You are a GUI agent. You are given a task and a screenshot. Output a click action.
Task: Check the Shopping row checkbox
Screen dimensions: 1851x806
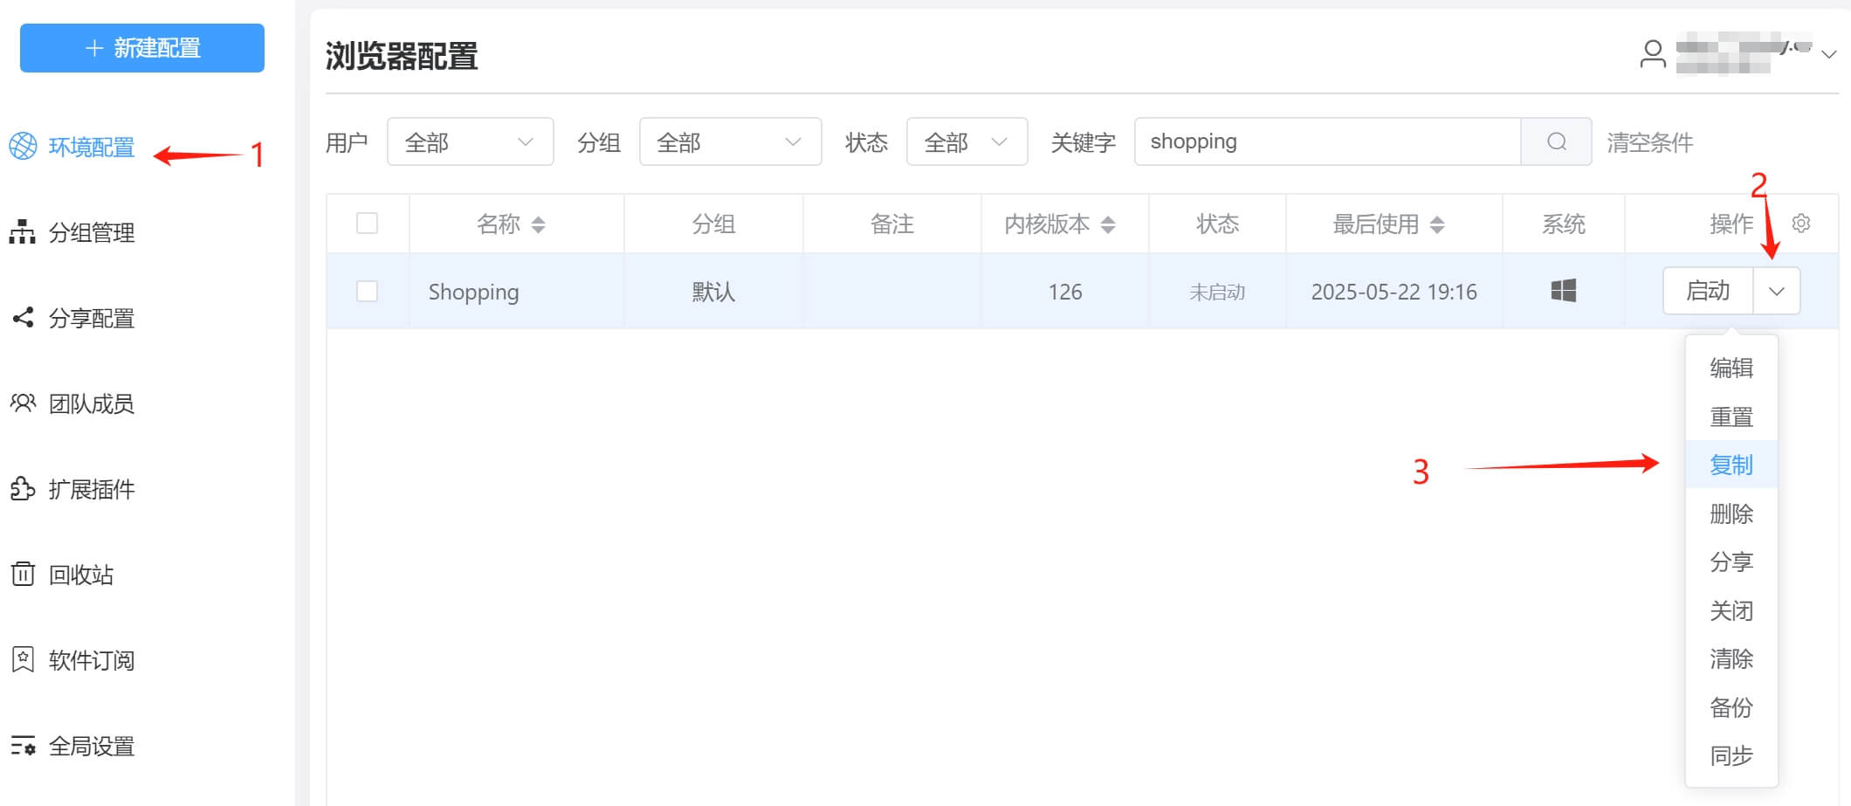(368, 291)
